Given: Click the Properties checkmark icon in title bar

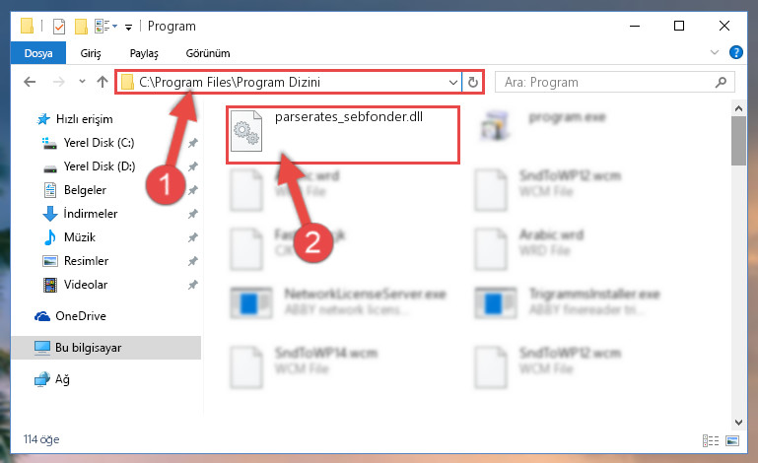Looking at the screenshot, I should pyautogui.click(x=59, y=26).
